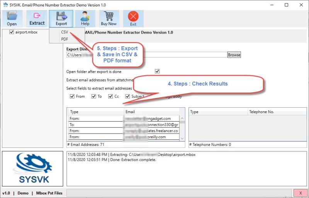Click the Extracting airport.mbox log line

[132, 154]
